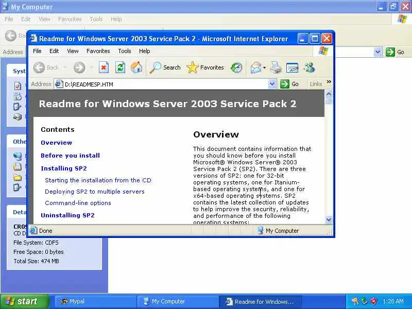412x309 pixels.
Task: Click the Edit page icon in toolbar
Action: tap(292, 67)
